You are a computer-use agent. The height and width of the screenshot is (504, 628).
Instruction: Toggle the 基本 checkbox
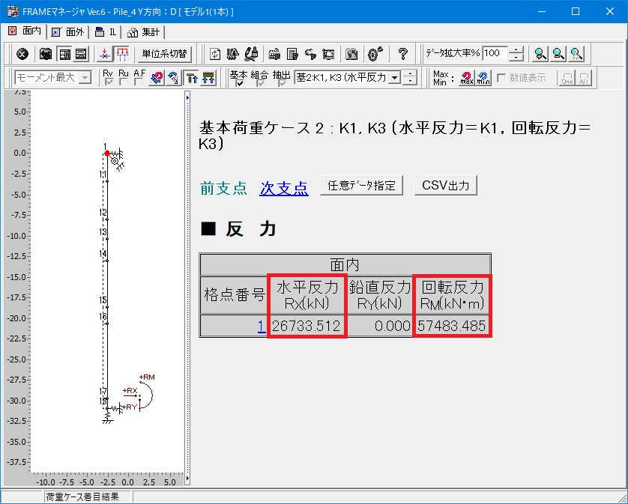tap(239, 83)
